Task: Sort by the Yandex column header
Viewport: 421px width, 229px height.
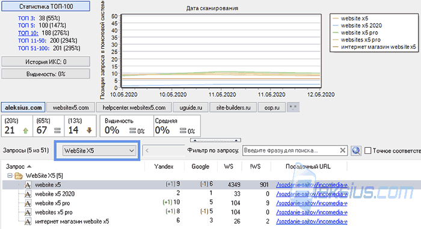Action: coord(164,166)
